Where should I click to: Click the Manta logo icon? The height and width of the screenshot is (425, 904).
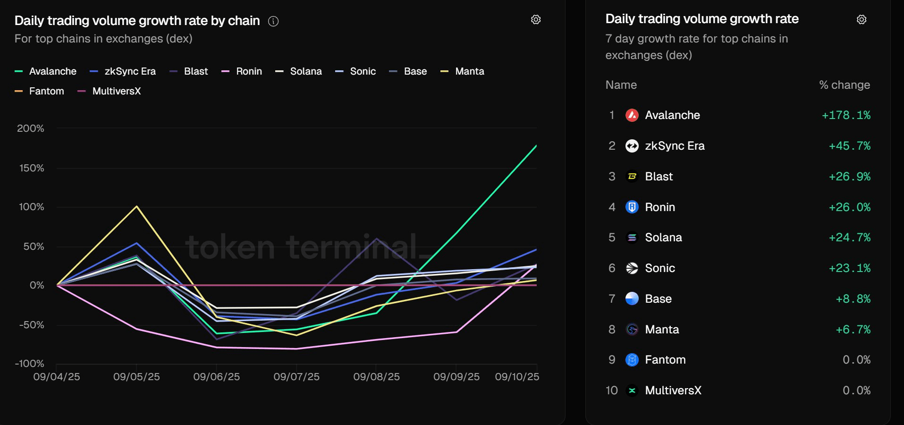[x=632, y=329]
